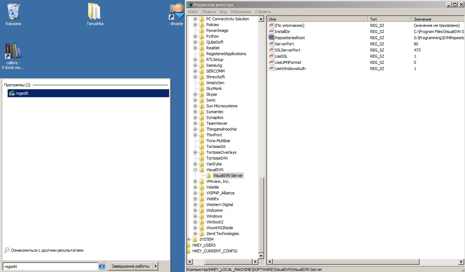Open the dmaste shortcut icon on desktop
Viewport: 465px width, 272px height.
coord(177,12)
